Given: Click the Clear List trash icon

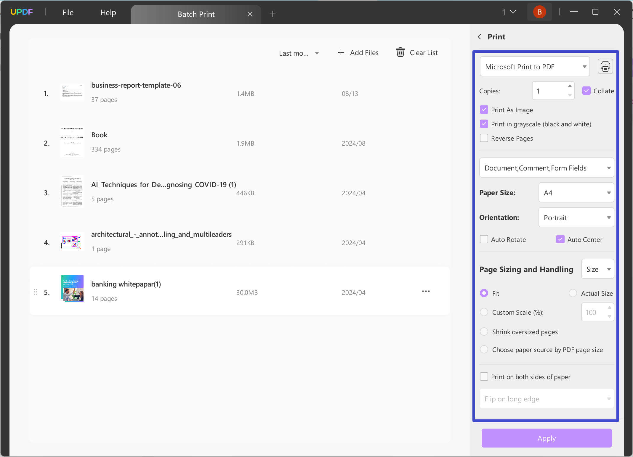Looking at the screenshot, I should coord(400,52).
